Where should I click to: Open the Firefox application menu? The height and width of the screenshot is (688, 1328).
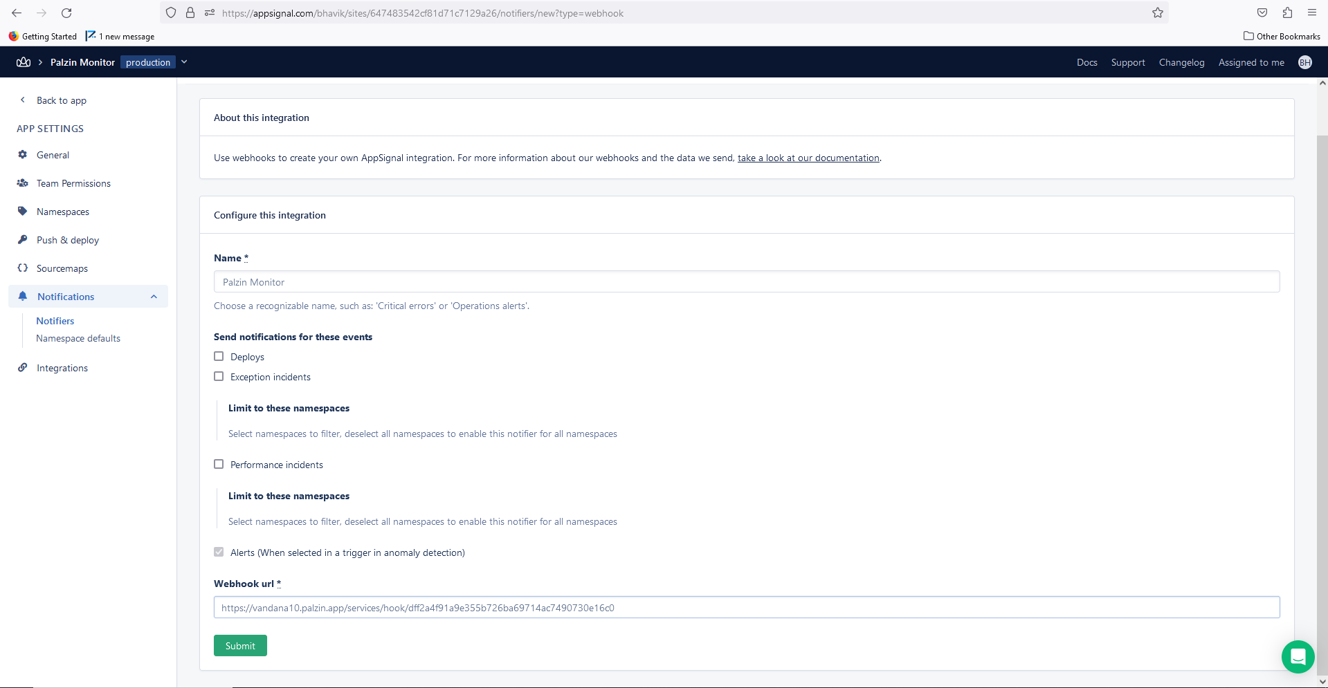pyautogui.click(x=1311, y=12)
